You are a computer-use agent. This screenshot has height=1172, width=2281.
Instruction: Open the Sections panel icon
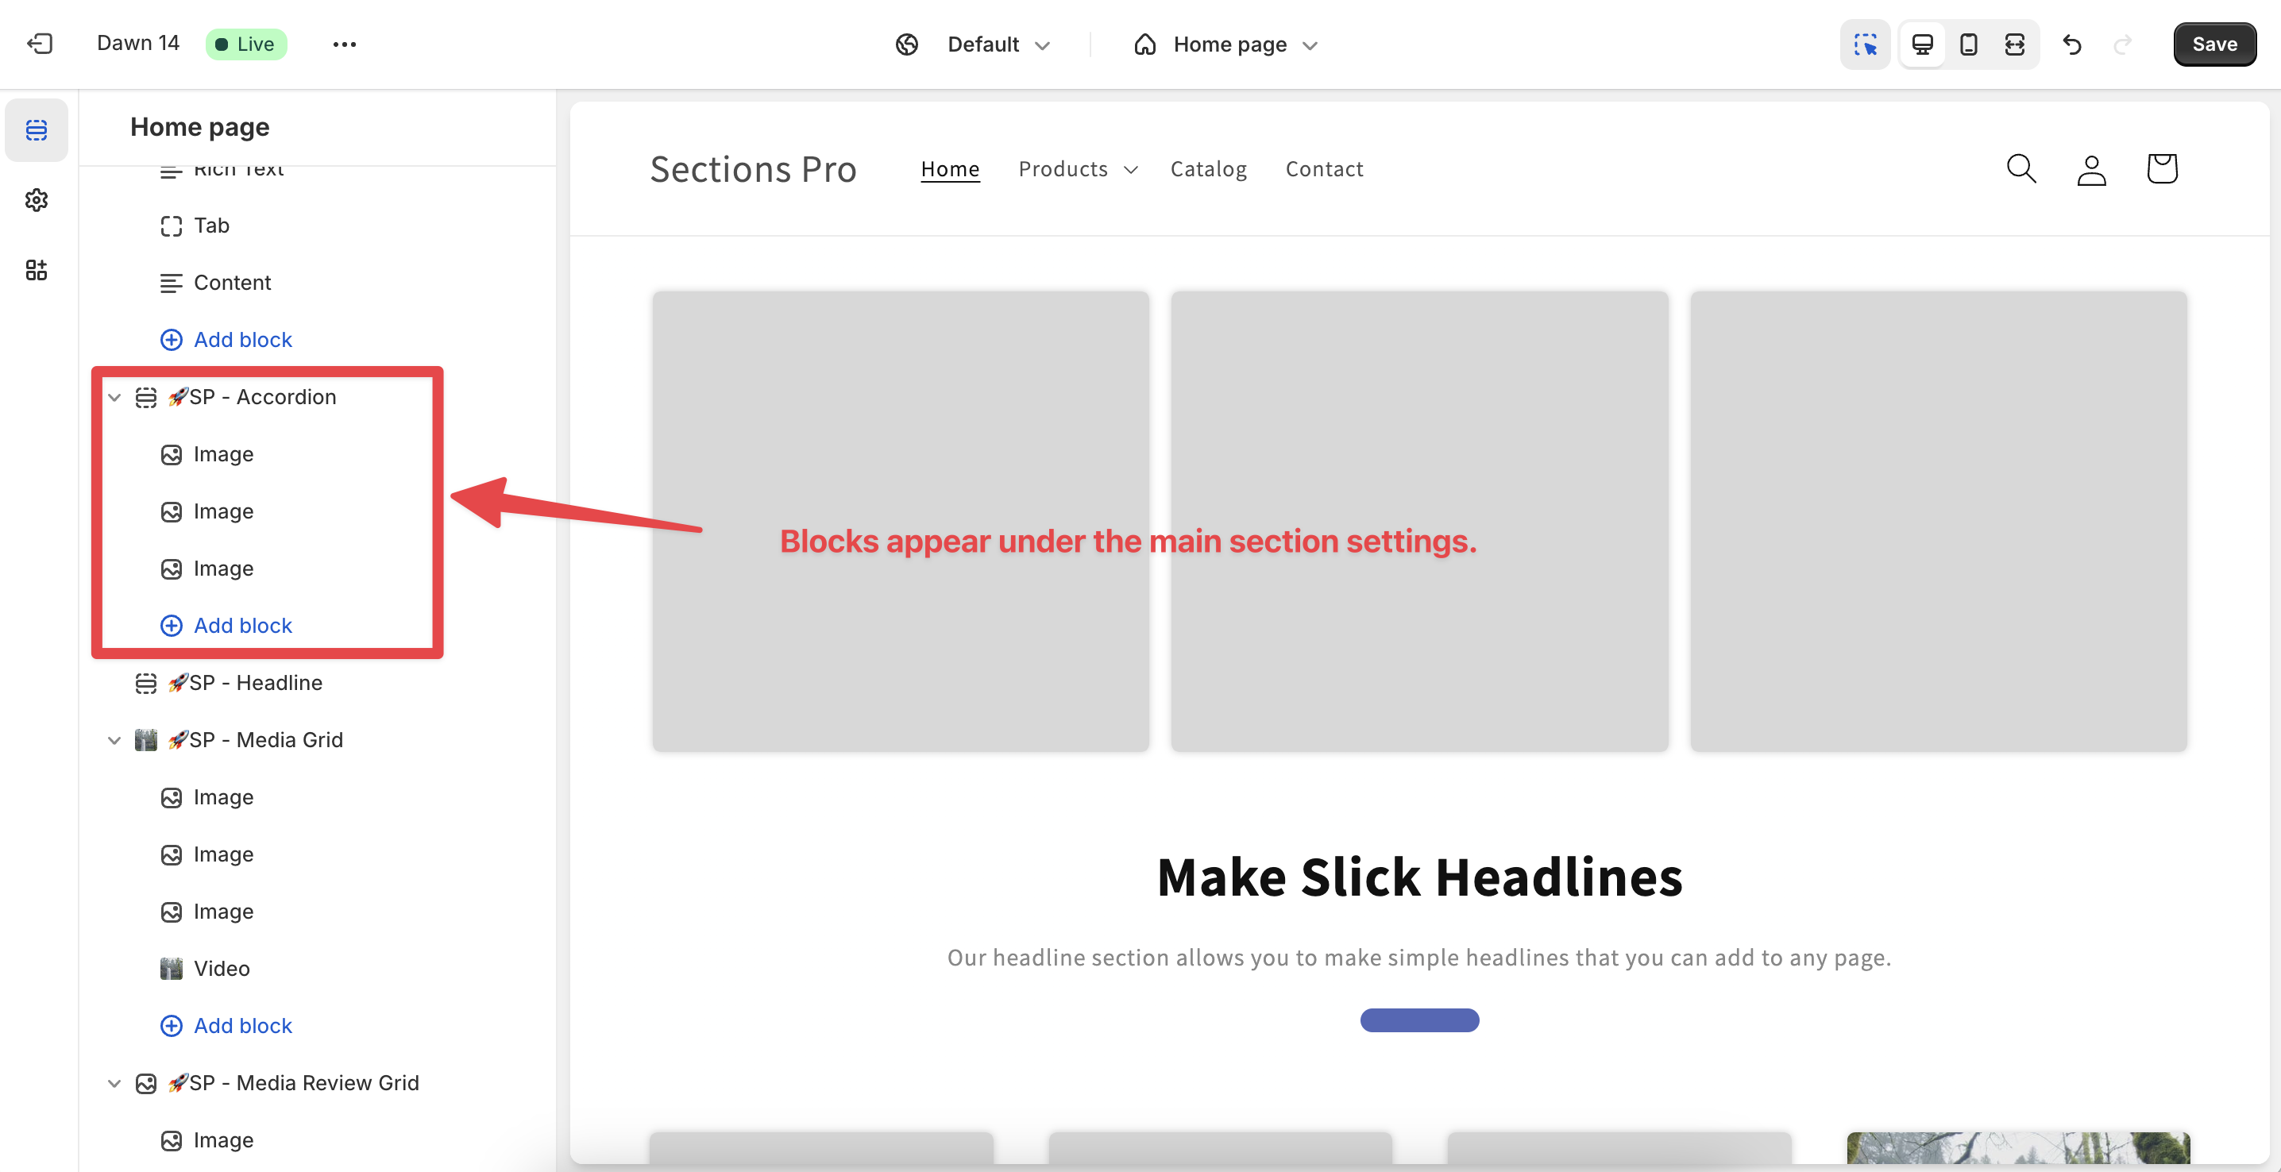37,130
